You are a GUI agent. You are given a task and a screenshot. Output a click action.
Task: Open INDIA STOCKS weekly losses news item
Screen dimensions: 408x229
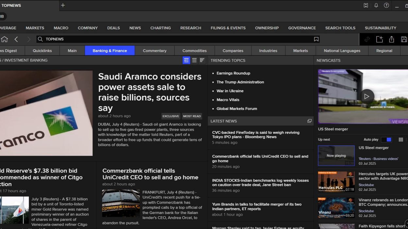click(x=260, y=183)
